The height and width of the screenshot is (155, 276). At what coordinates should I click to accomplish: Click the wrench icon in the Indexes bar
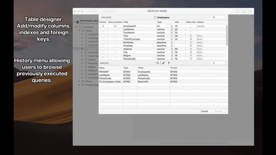pos(163,63)
